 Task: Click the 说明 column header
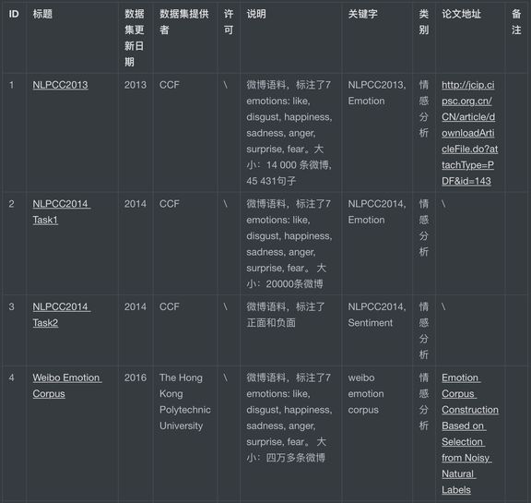click(x=256, y=14)
